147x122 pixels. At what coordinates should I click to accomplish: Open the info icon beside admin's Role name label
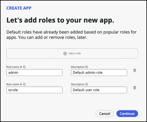tap(24, 67)
